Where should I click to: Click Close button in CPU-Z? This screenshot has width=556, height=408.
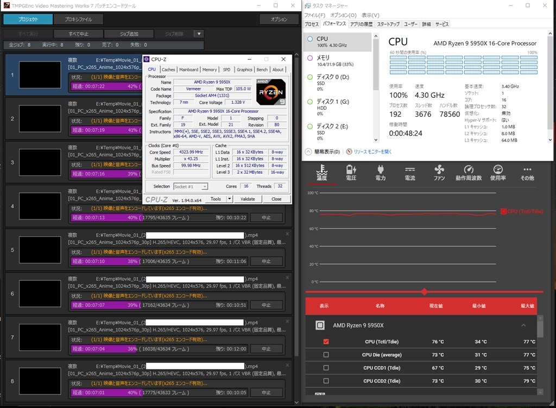coord(276,199)
